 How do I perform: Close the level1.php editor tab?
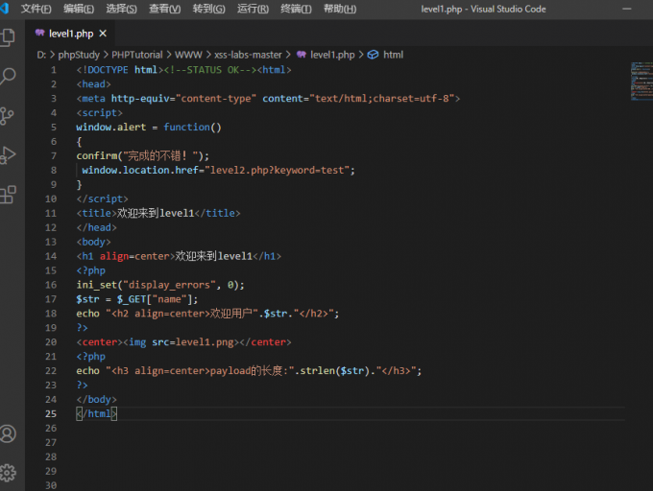point(103,34)
